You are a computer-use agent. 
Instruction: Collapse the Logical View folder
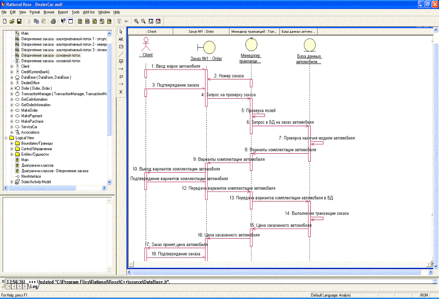6,138
